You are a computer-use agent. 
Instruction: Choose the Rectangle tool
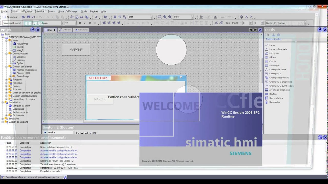pos(274,66)
